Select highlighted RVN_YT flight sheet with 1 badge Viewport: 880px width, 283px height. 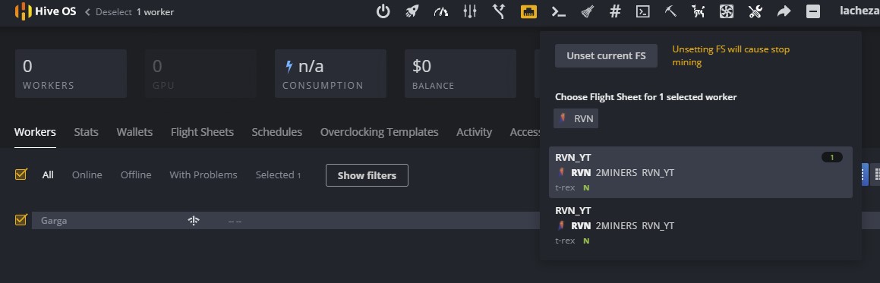700,172
